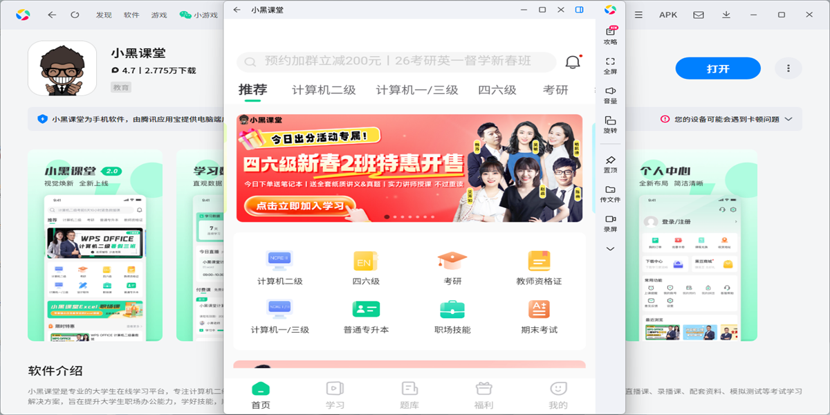Open 小游戏 in the app store menu
Screen dimensions: 830x415
click(199, 15)
